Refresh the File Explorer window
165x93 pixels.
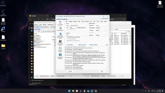point(43,19)
